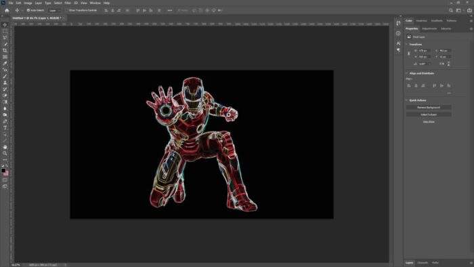Switch to the Patterns tab

(452, 21)
